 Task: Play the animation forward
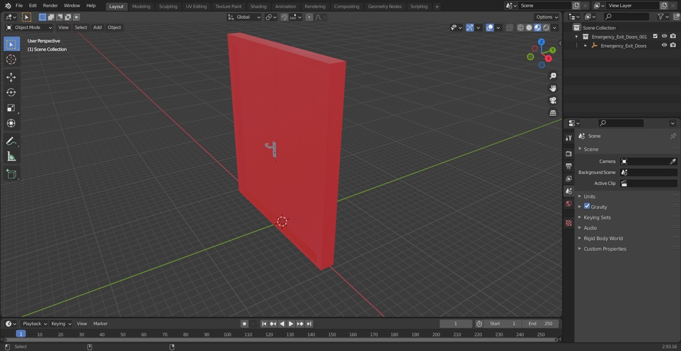tap(291, 324)
